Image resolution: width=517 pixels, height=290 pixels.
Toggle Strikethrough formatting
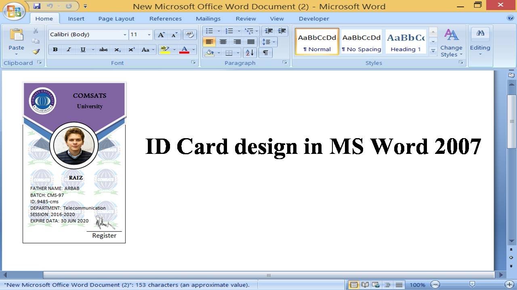(x=103, y=50)
